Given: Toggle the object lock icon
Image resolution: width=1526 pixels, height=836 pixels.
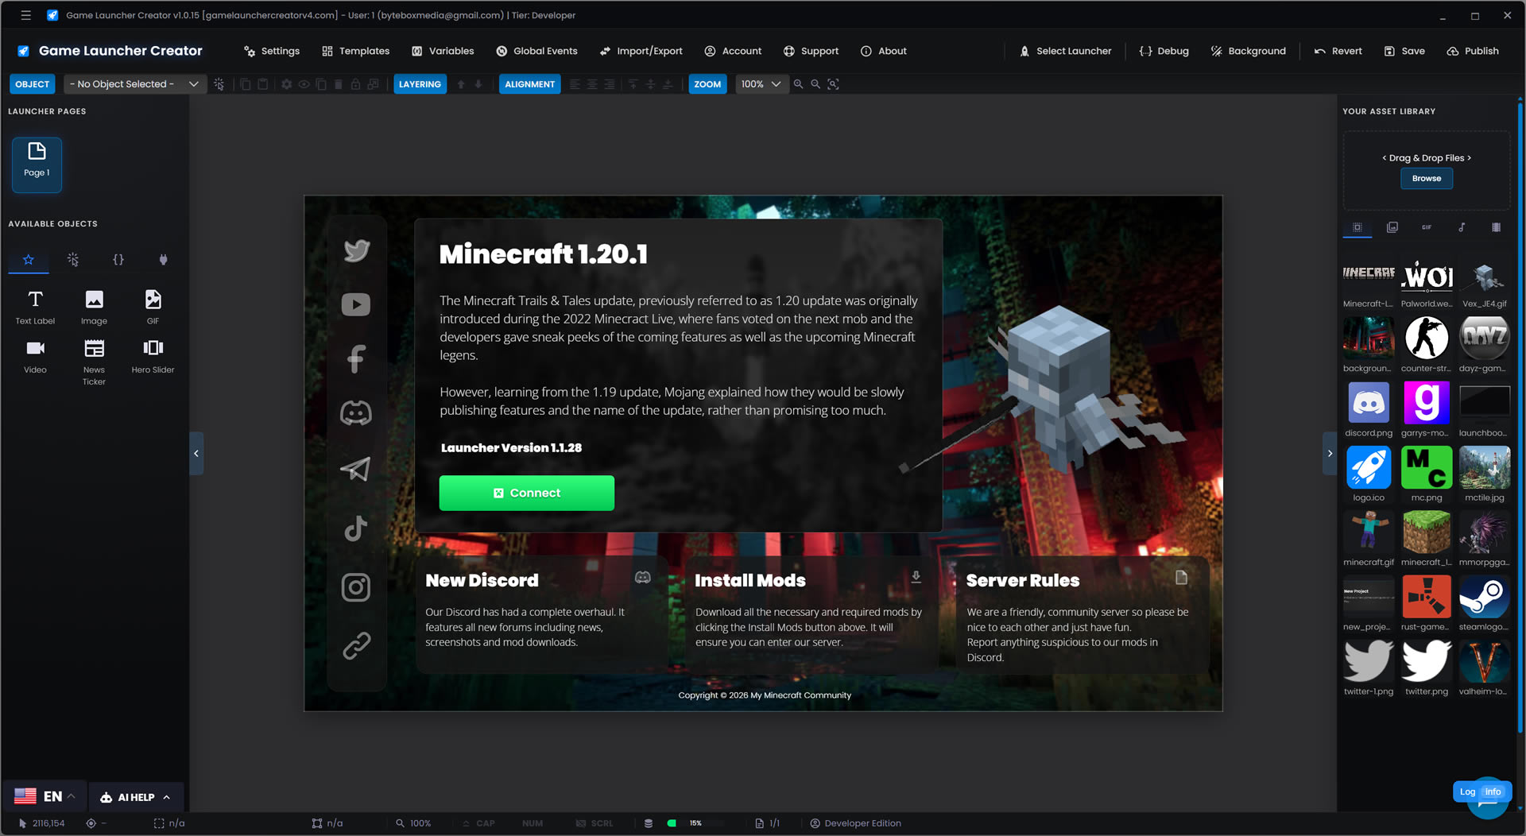Looking at the screenshot, I should click(x=355, y=83).
